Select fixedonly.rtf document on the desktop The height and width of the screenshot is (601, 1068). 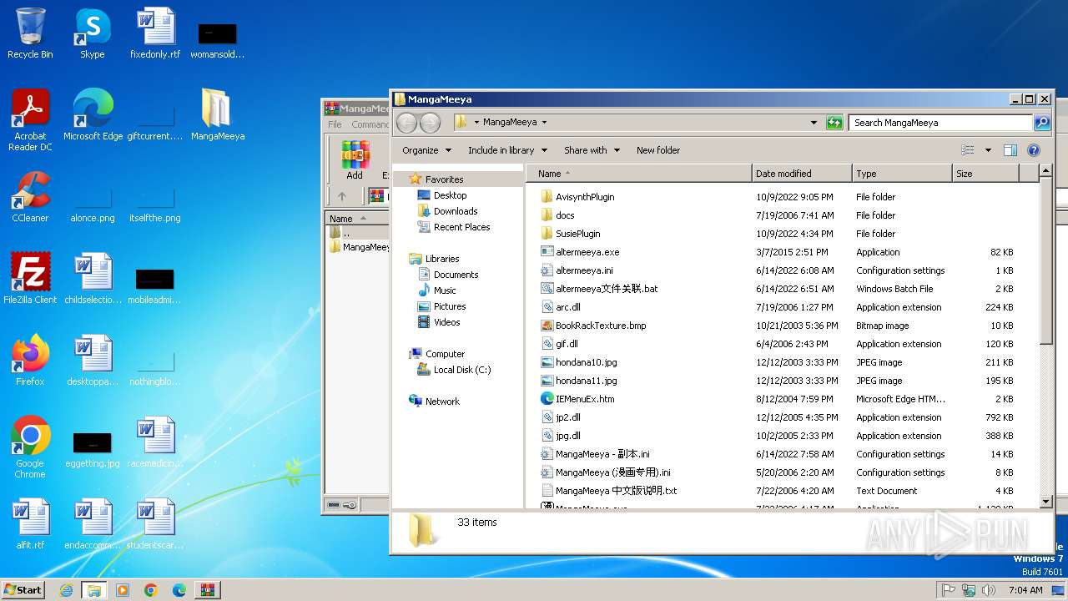(155, 33)
